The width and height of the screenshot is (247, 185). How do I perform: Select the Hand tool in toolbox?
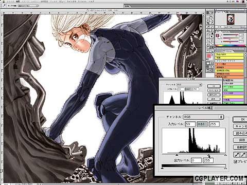(x=207, y=51)
